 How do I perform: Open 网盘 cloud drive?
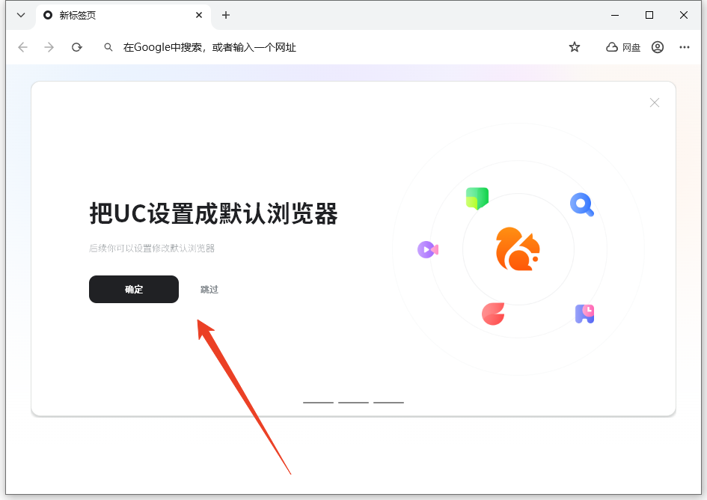[622, 46]
